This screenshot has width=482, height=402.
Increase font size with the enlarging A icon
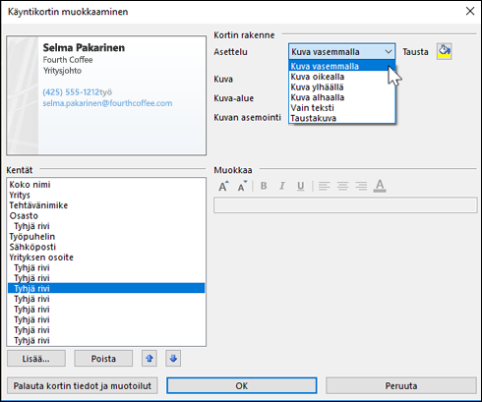coord(223,186)
